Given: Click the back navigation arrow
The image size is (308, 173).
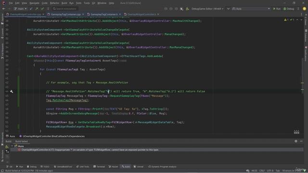Looking at the screenshot, I should [x=4, y=9].
